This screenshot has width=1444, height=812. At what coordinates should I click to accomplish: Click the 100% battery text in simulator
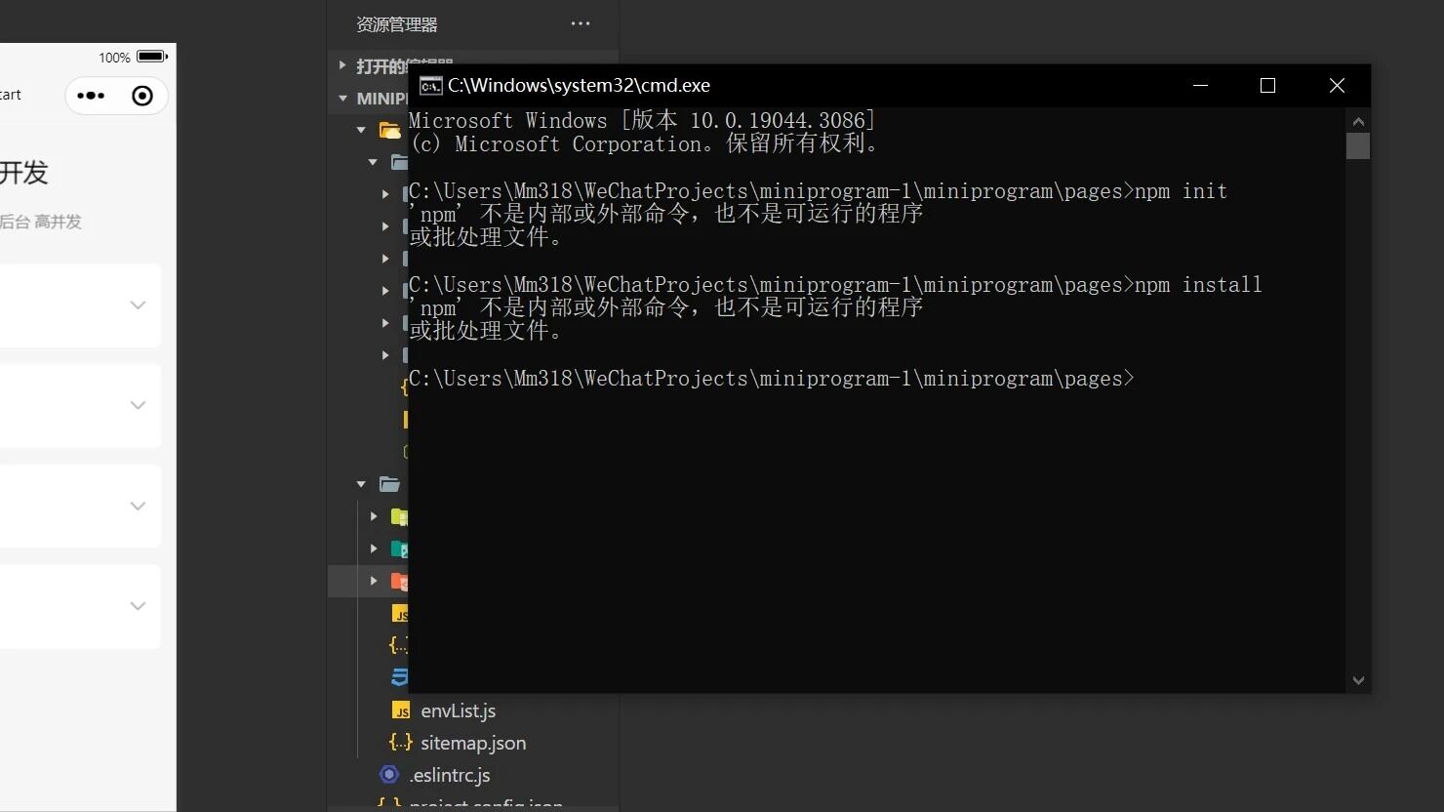point(114,58)
